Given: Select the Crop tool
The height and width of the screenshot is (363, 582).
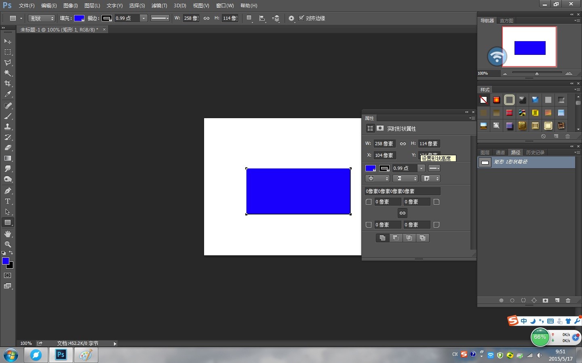Looking at the screenshot, I should coord(8,83).
